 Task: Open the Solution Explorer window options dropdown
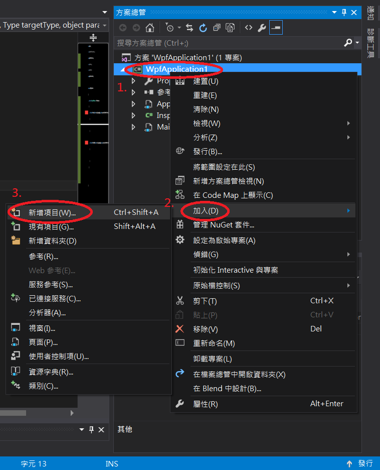click(x=334, y=12)
